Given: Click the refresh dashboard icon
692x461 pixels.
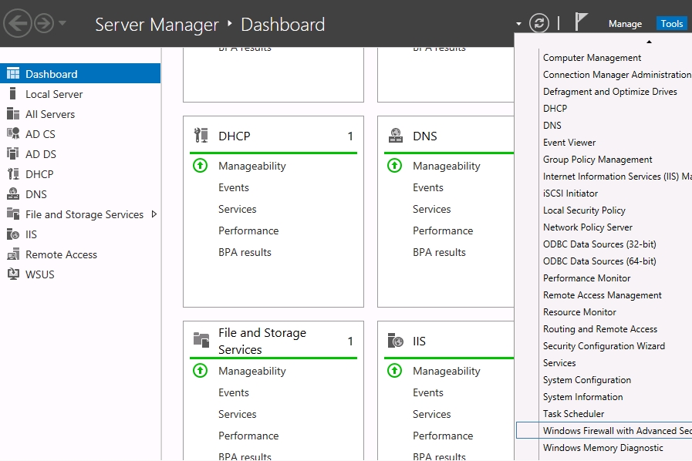Looking at the screenshot, I should click(539, 23).
